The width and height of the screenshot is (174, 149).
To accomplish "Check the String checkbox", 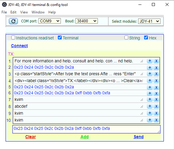I will tap(126, 38).
